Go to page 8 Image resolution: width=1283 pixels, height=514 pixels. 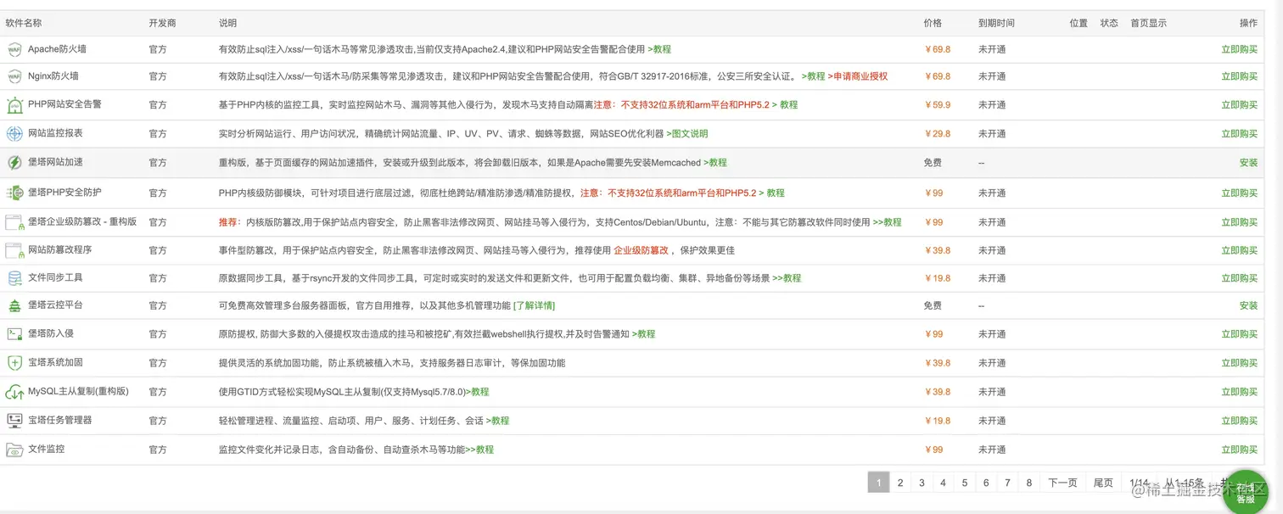click(1029, 483)
